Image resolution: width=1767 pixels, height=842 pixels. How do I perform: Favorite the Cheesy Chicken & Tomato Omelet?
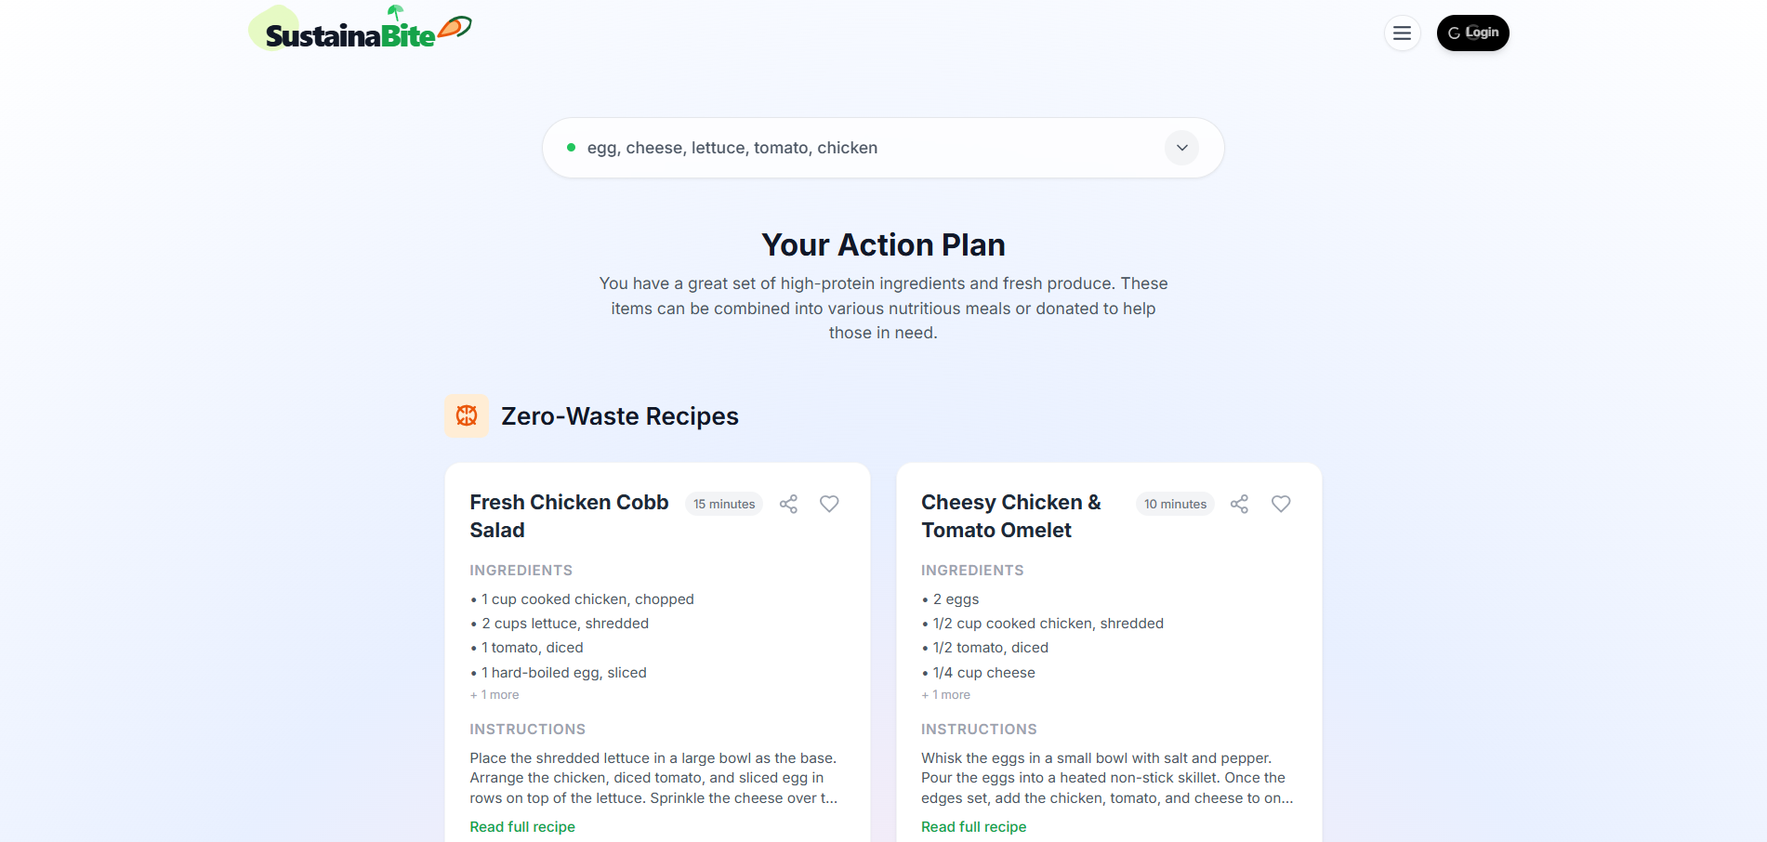pyautogui.click(x=1280, y=504)
